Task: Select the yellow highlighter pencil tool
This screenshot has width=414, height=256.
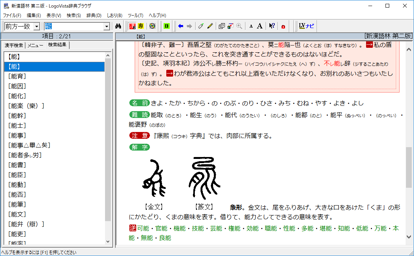Action: click(x=210, y=26)
